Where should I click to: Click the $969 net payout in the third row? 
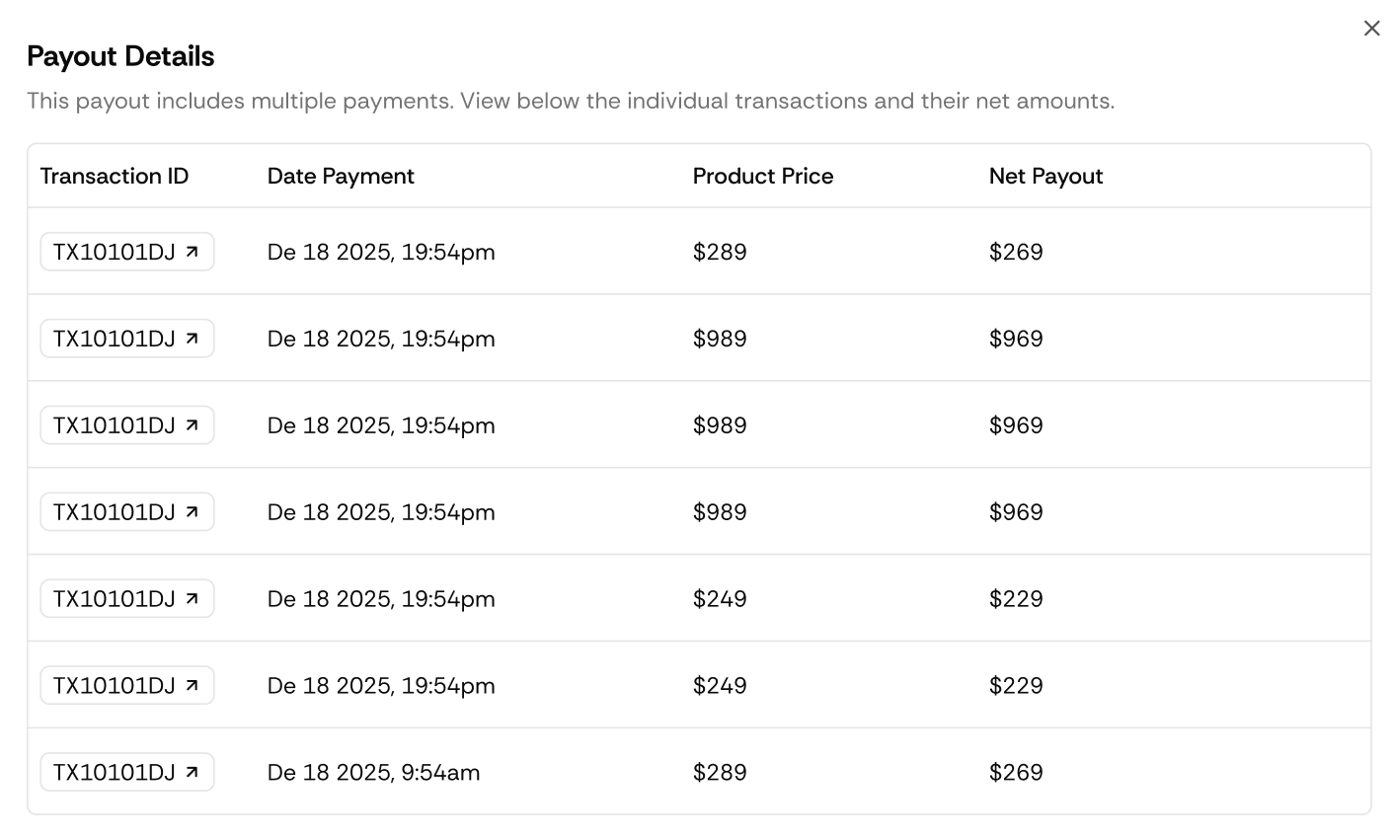(x=1016, y=425)
